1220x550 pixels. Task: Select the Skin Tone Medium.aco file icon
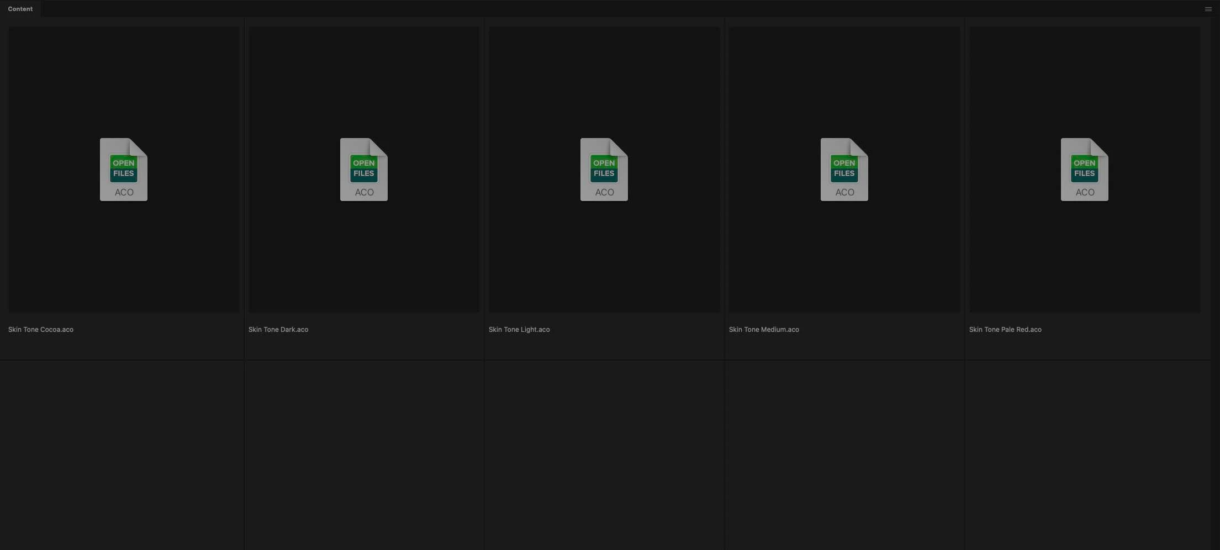coord(844,170)
